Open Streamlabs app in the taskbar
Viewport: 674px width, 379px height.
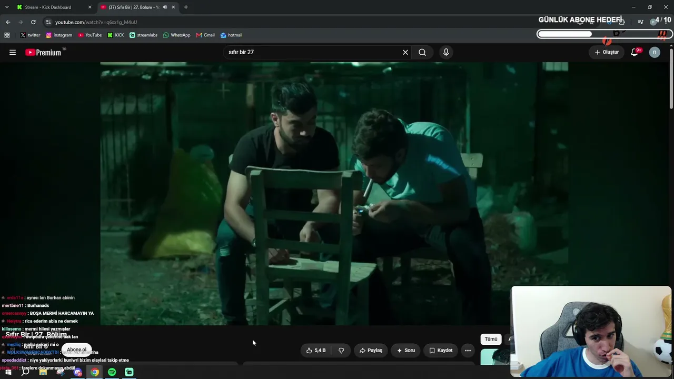pyautogui.click(x=130, y=372)
